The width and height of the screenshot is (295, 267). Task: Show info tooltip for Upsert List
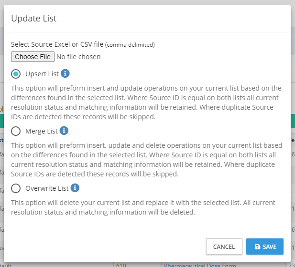[66, 73]
